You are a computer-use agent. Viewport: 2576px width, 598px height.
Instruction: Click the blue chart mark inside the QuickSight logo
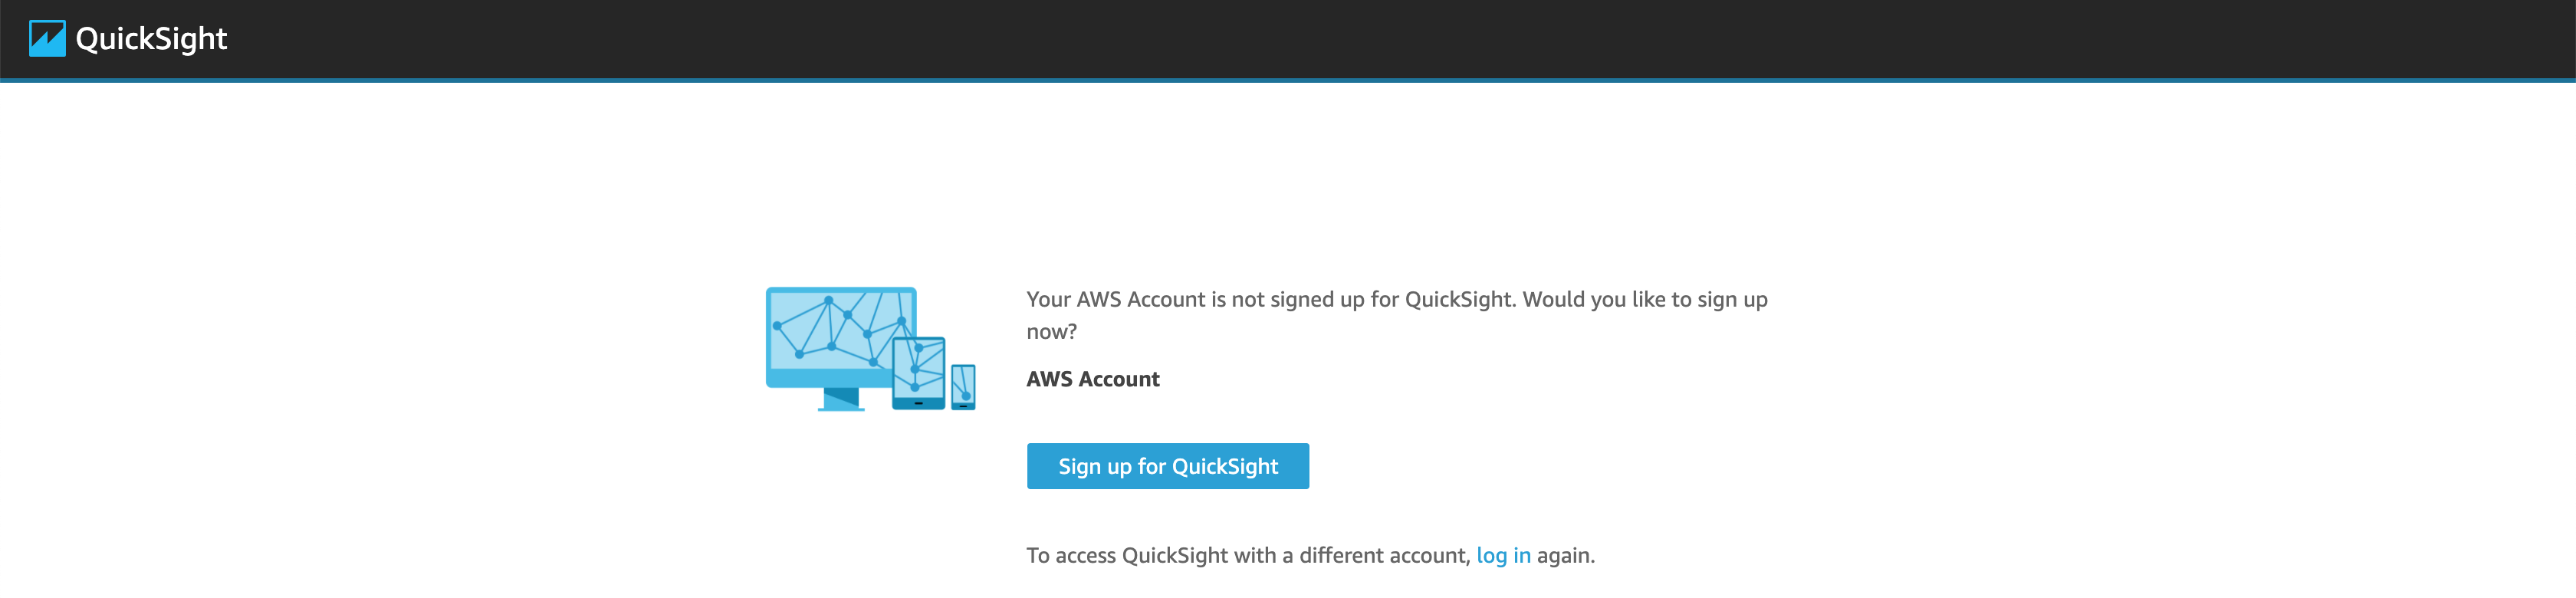click(x=47, y=40)
